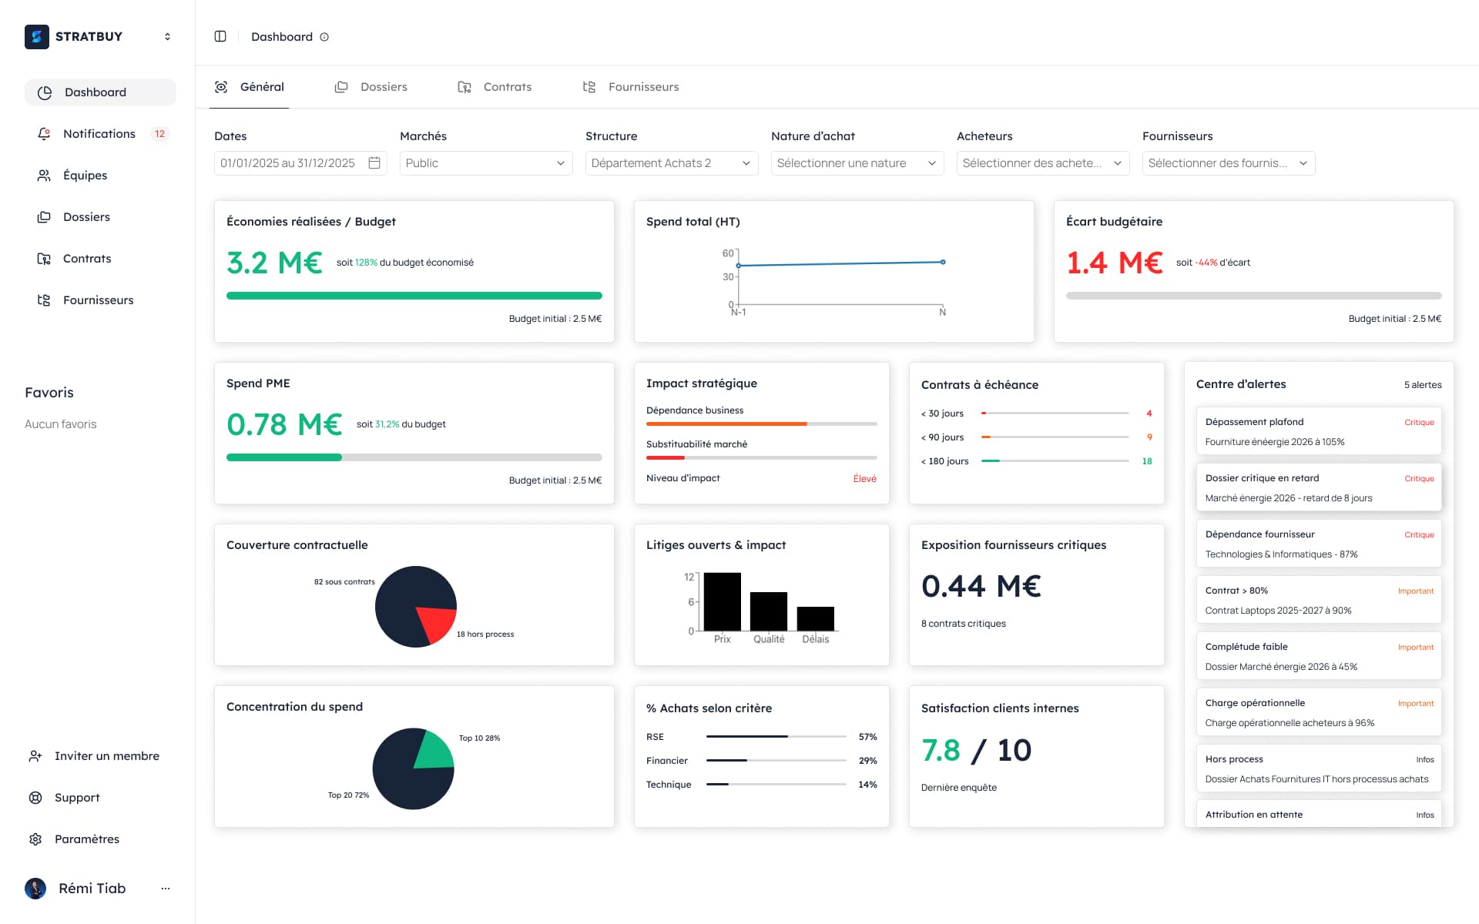The image size is (1479, 924).
Task: Click the date range input field
Action: (289, 162)
